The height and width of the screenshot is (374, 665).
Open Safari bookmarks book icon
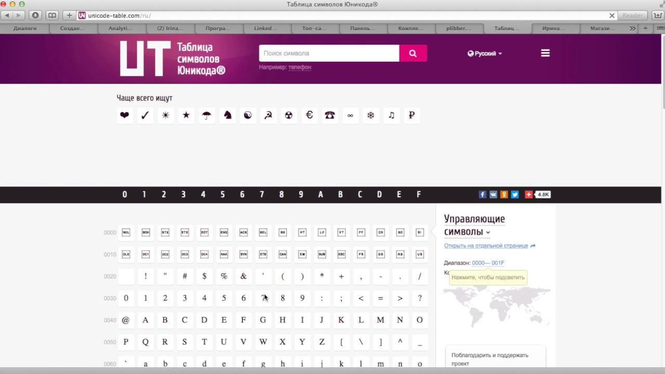[x=52, y=16]
